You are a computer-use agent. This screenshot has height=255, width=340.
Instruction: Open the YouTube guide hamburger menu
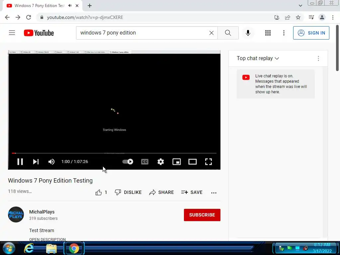(x=12, y=33)
